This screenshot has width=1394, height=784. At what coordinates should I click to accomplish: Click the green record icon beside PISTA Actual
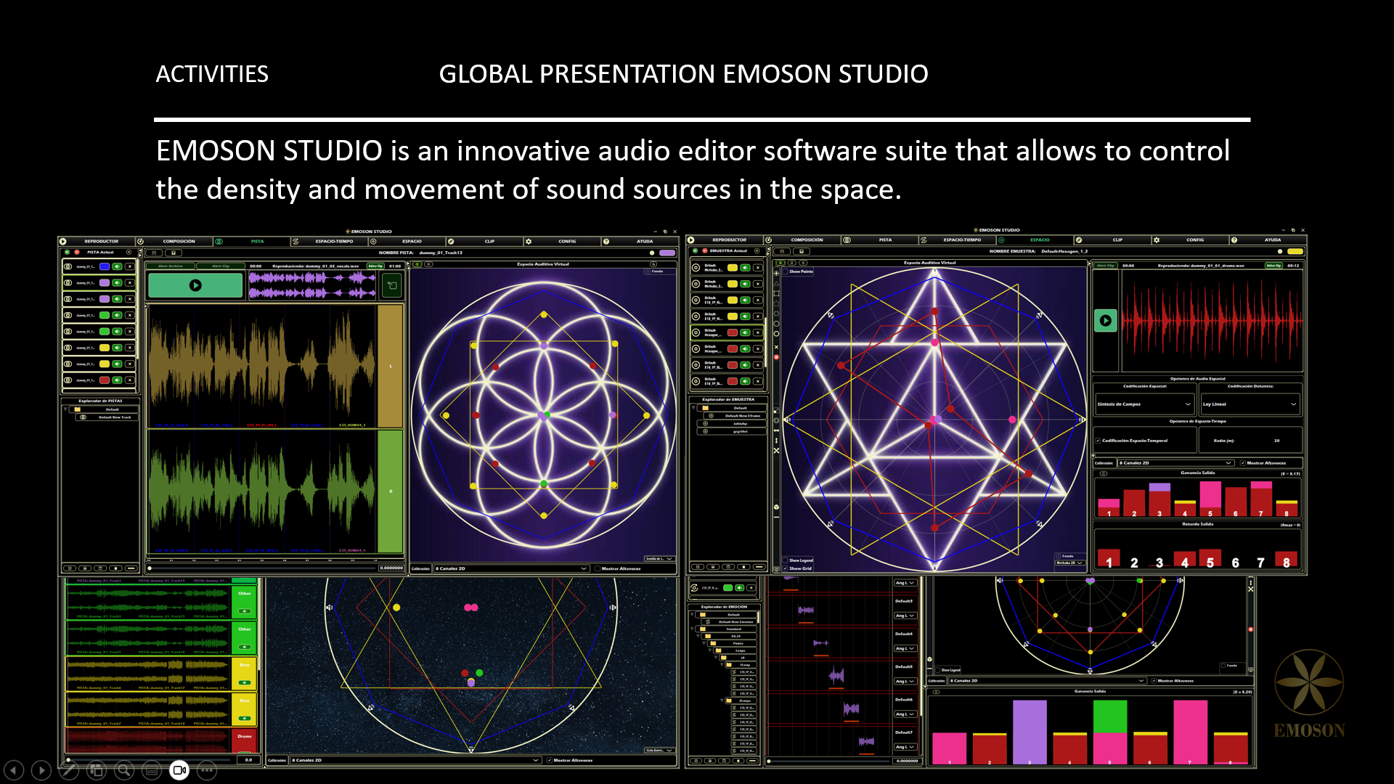(67, 252)
